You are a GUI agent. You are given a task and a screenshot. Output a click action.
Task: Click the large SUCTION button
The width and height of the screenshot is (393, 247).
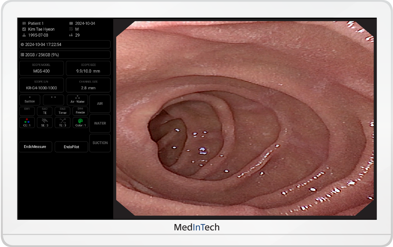coord(100,143)
